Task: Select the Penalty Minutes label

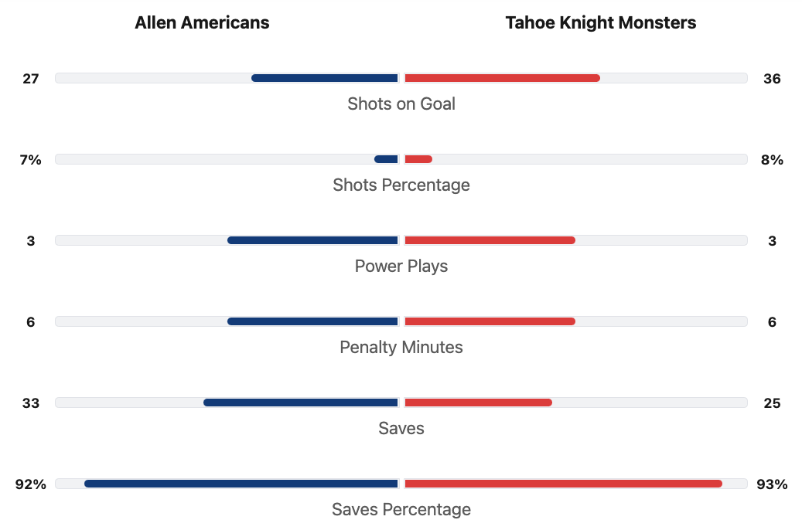Action: 401,347
